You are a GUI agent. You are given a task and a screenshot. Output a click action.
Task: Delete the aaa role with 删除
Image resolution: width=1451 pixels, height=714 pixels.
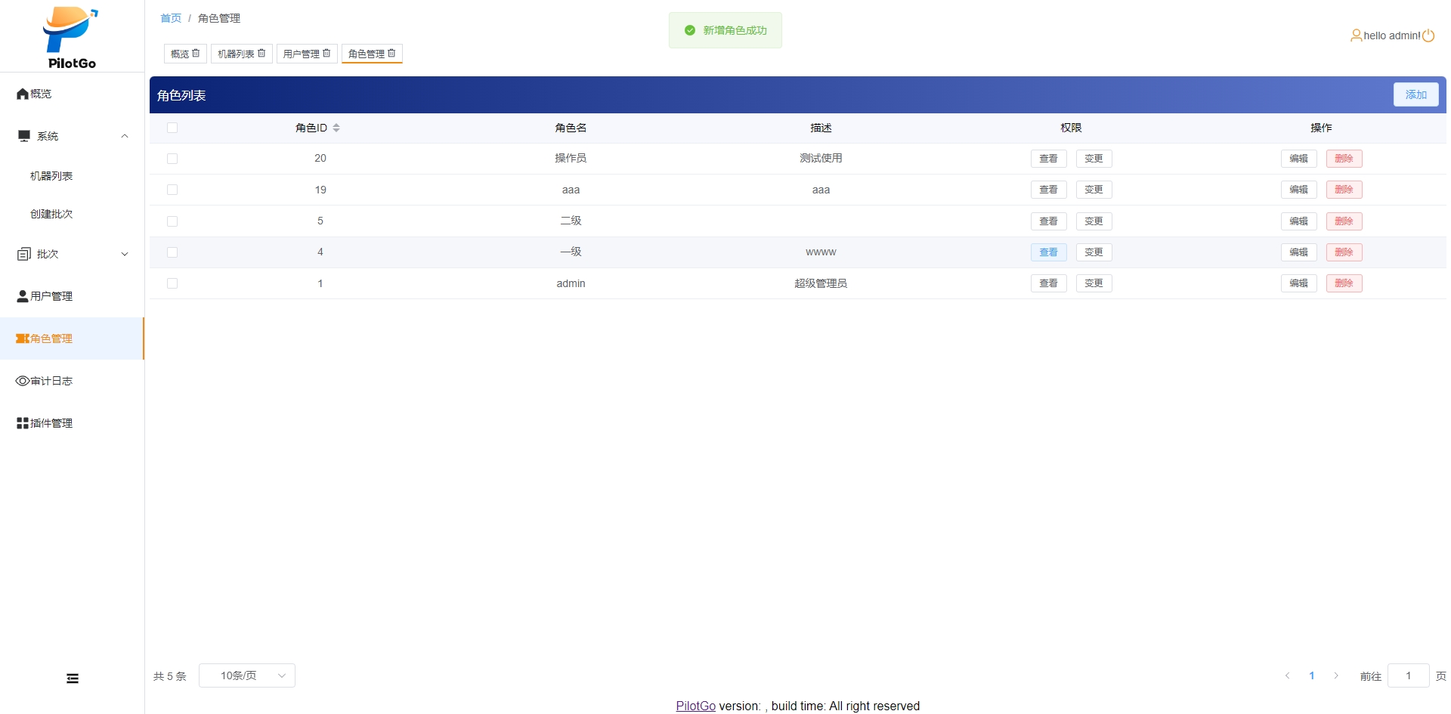pyautogui.click(x=1344, y=190)
